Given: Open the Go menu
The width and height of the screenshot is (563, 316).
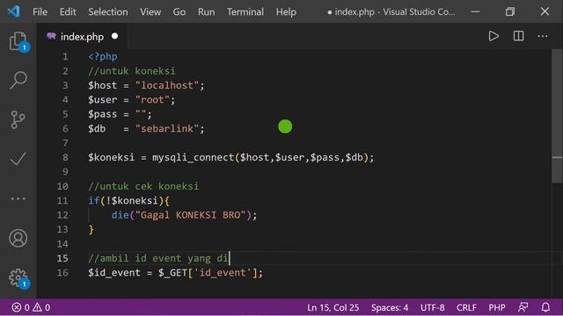Looking at the screenshot, I should click(179, 11).
